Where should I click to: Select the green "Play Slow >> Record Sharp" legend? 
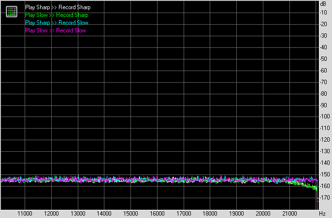click(x=57, y=15)
